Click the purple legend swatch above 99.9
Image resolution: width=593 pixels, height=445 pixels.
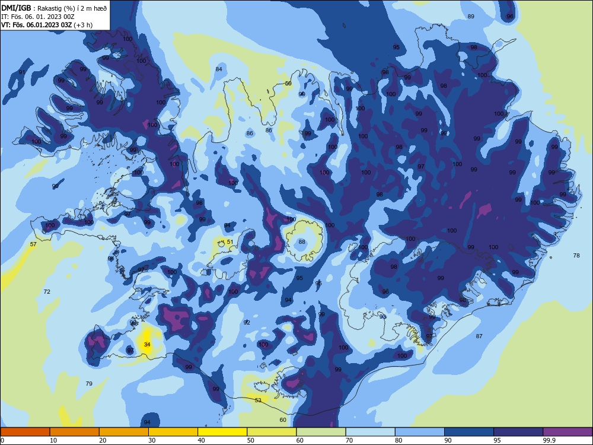568,432
